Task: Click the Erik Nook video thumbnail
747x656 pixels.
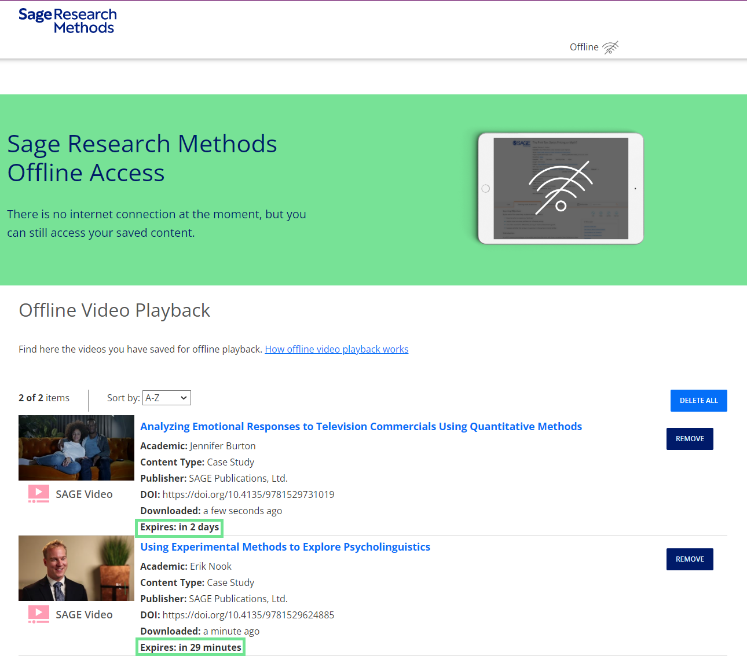Action: coord(76,568)
